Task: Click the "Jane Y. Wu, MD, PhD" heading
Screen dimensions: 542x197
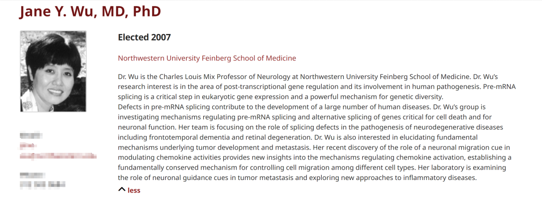Action: click(x=90, y=11)
